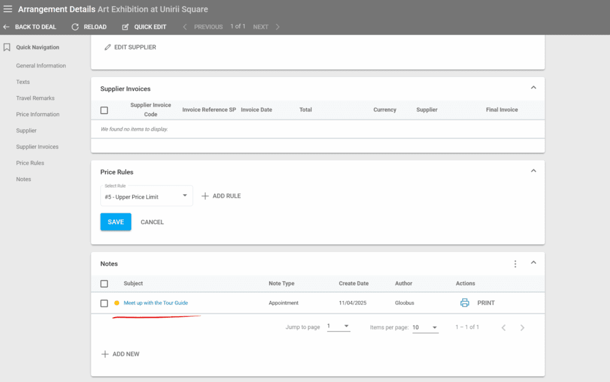Collapse the Notes section
610x382 pixels.
pyautogui.click(x=533, y=263)
